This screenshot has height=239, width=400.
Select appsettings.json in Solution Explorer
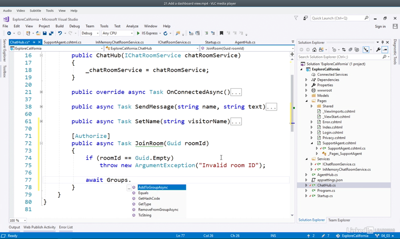[330, 180]
